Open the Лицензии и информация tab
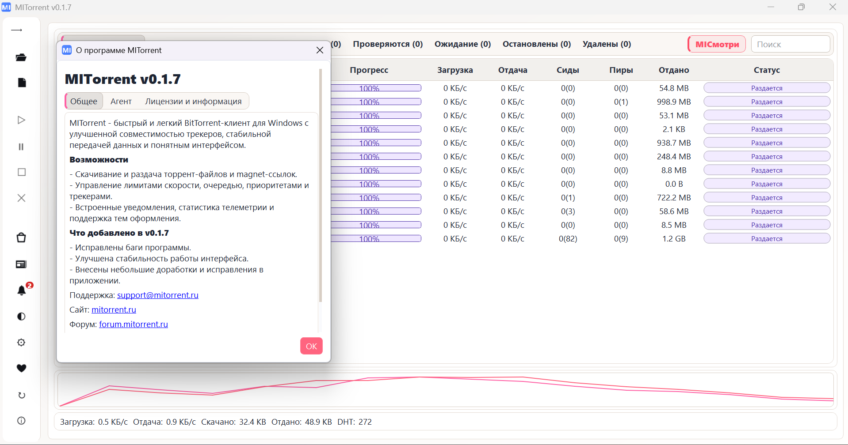 (x=193, y=101)
